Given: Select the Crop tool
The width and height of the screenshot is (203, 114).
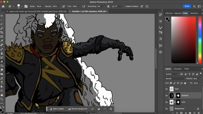Looking at the screenshot, I should [x=2, y=32].
